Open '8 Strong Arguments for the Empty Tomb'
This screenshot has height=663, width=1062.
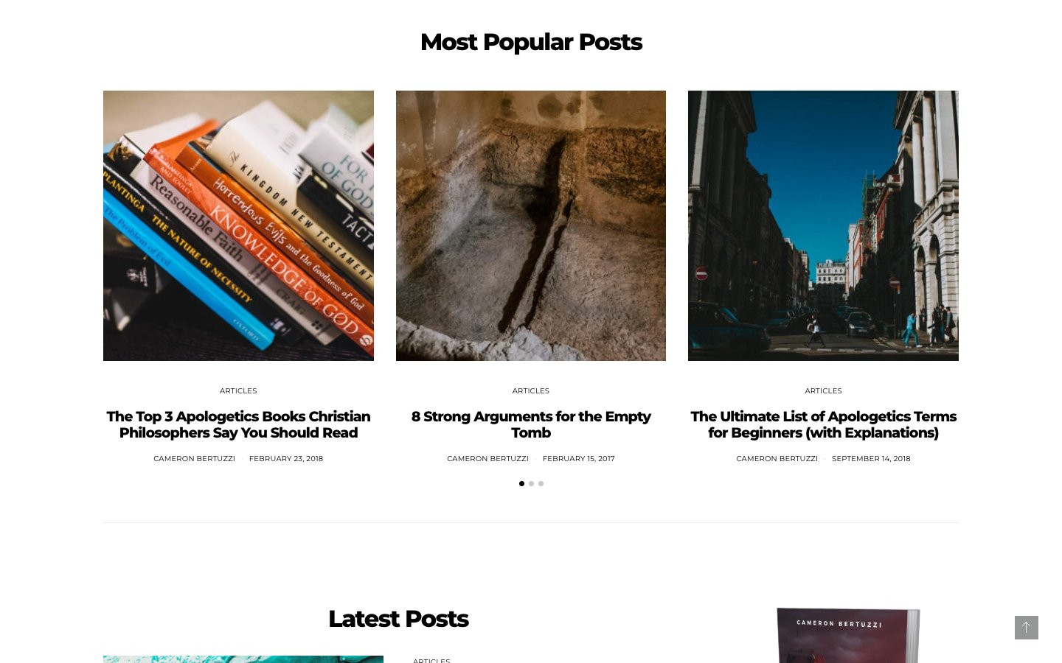[531, 424]
